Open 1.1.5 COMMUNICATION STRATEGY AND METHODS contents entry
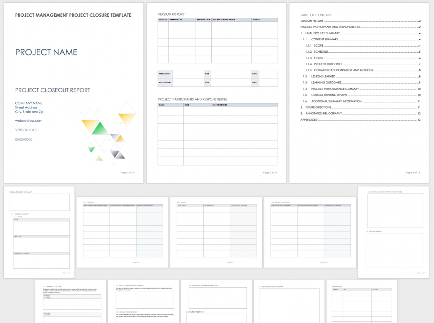The width and height of the screenshot is (434, 323). (x=363, y=70)
